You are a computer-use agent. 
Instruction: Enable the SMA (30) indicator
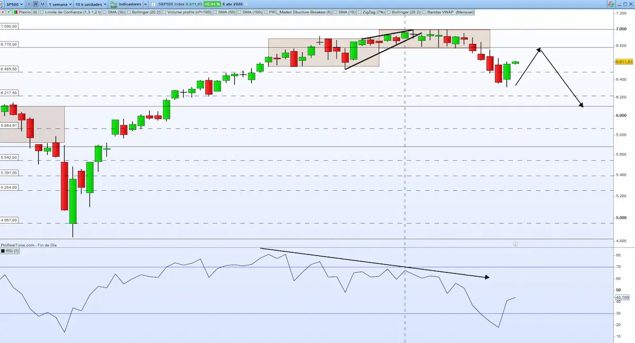pos(106,12)
